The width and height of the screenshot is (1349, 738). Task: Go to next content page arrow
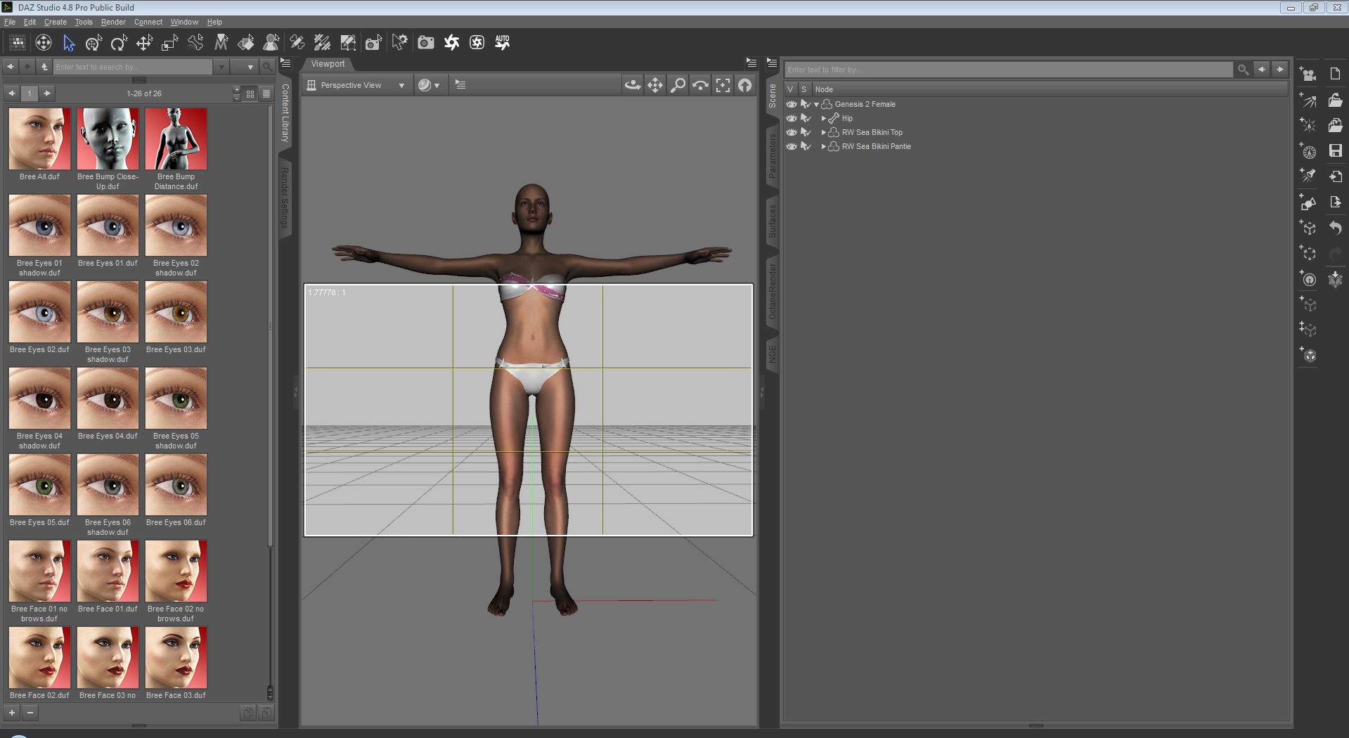47,93
